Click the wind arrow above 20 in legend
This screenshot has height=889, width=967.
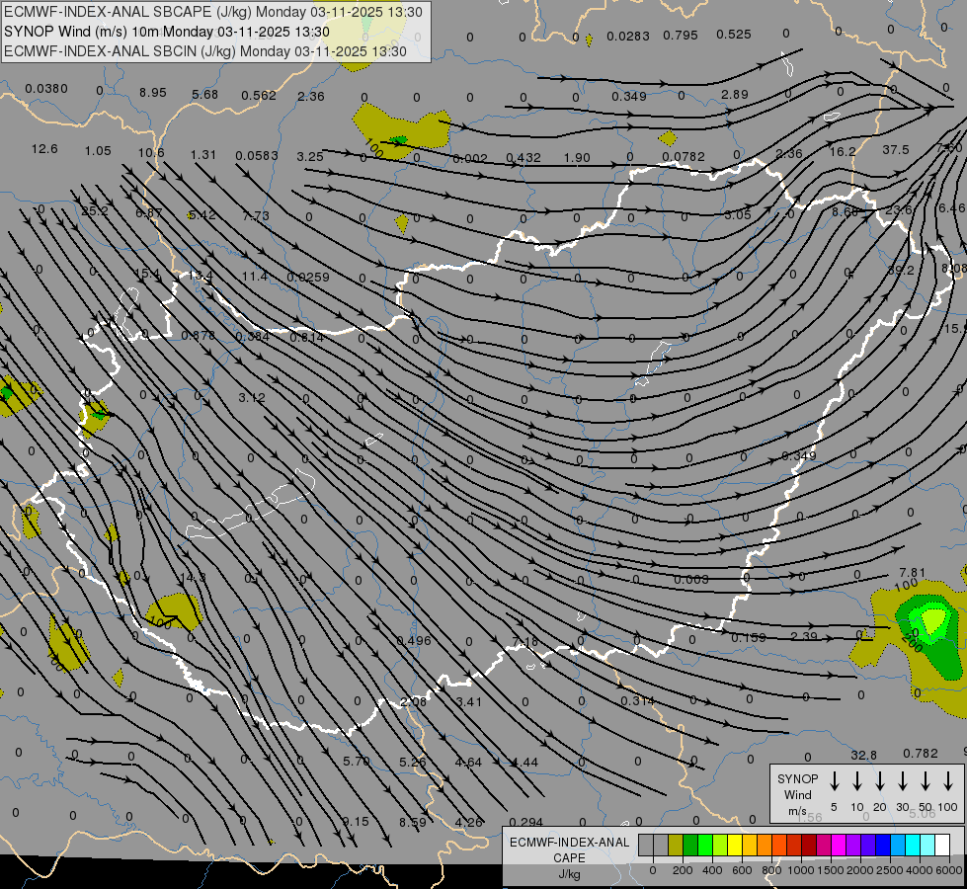click(x=880, y=780)
